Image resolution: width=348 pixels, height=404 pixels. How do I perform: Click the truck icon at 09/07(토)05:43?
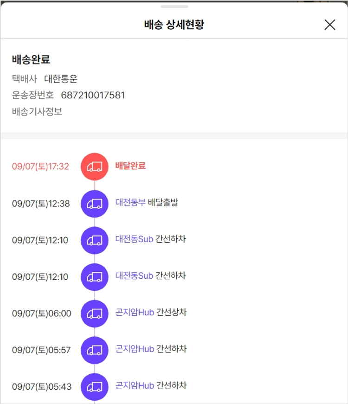(x=95, y=386)
